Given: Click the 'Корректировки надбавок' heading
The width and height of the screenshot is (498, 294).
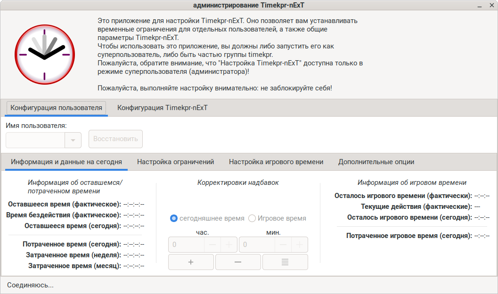Looking at the screenshot, I should [x=238, y=183].
